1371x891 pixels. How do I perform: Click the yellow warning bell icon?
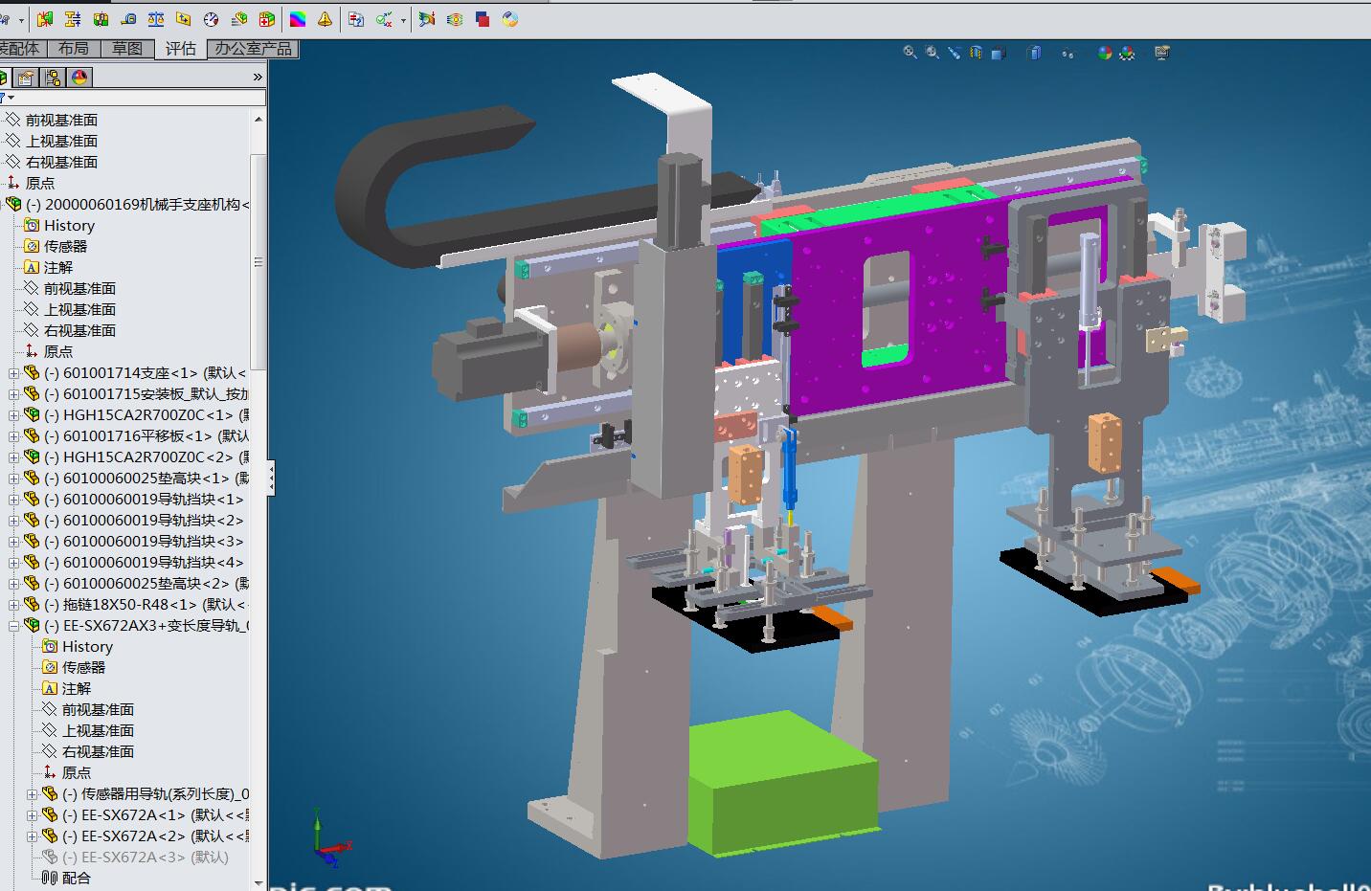coord(325,18)
